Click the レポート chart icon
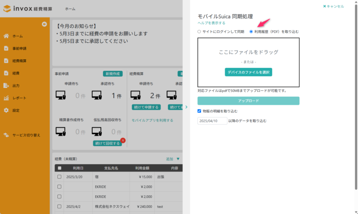This screenshot has width=358, height=214. 6,98
